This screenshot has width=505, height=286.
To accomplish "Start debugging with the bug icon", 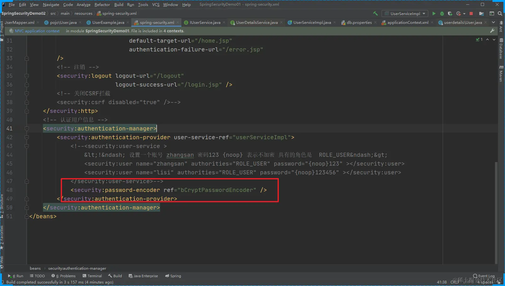I will click(442, 13).
